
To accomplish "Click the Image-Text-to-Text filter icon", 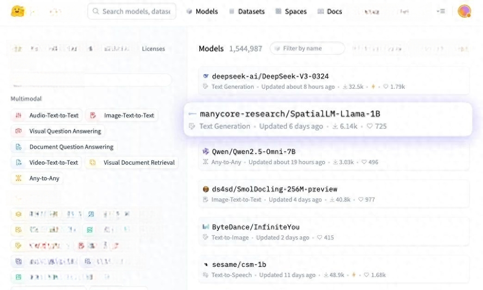I will [x=93, y=116].
